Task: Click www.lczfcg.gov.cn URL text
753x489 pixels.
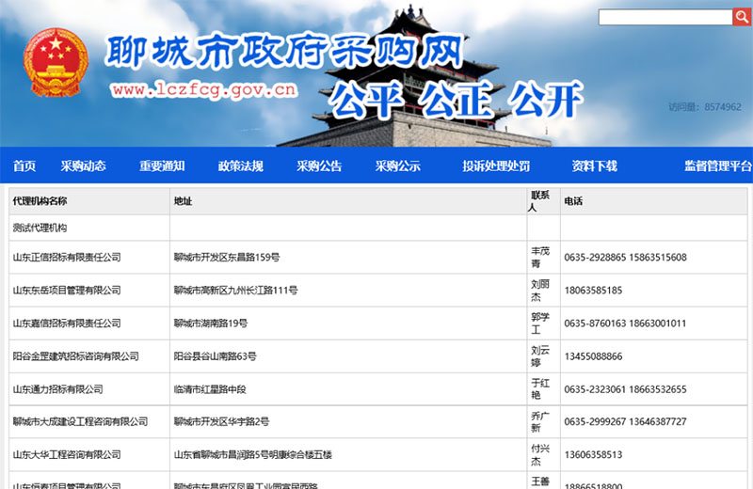Action: (x=204, y=90)
